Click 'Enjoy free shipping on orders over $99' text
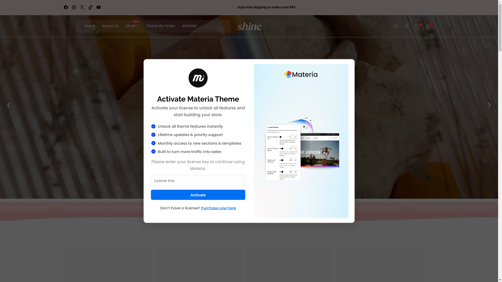 pyautogui.click(x=266, y=7)
